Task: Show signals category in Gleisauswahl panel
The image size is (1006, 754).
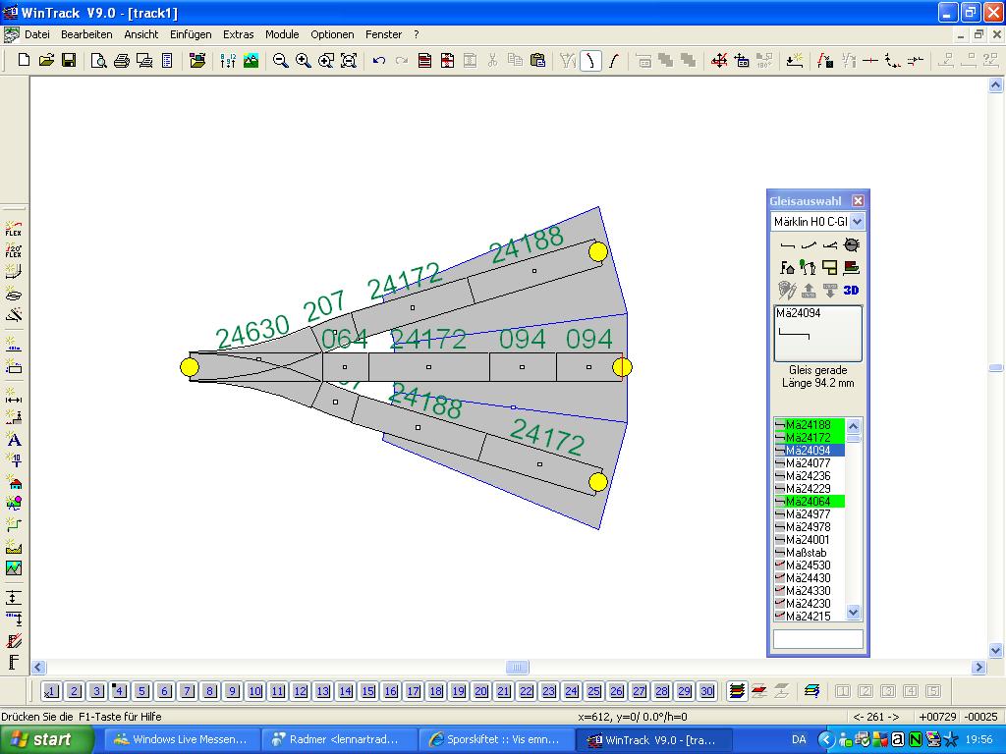Action: (x=809, y=267)
